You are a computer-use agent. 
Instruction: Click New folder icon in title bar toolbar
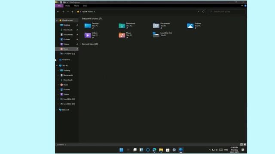[64, 2]
